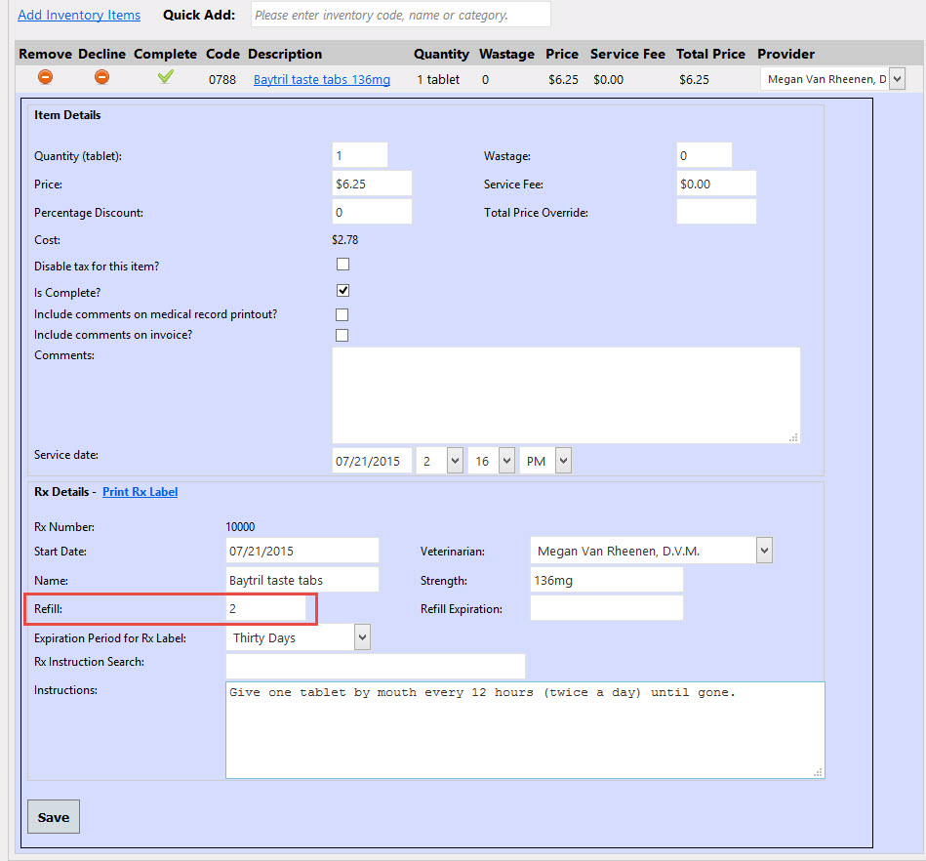Open the Provider dropdown in item row

[x=897, y=79]
